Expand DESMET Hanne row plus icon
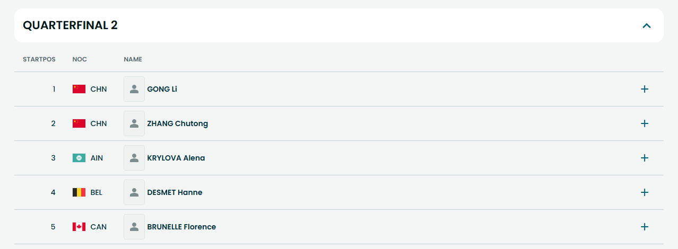 pos(645,192)
